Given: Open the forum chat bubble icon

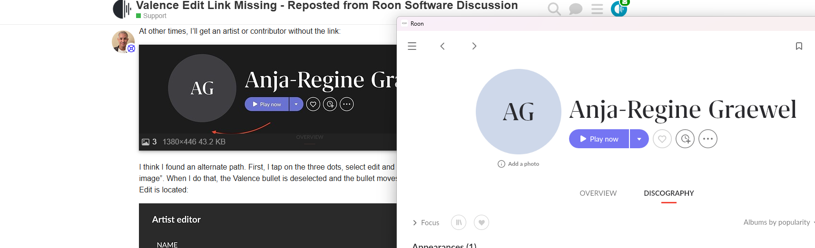Looking at the screenshot, I should click(x=576, y=9).
